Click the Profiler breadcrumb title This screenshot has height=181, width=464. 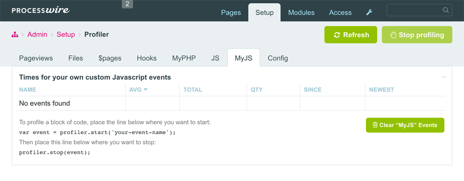[97, 34]
